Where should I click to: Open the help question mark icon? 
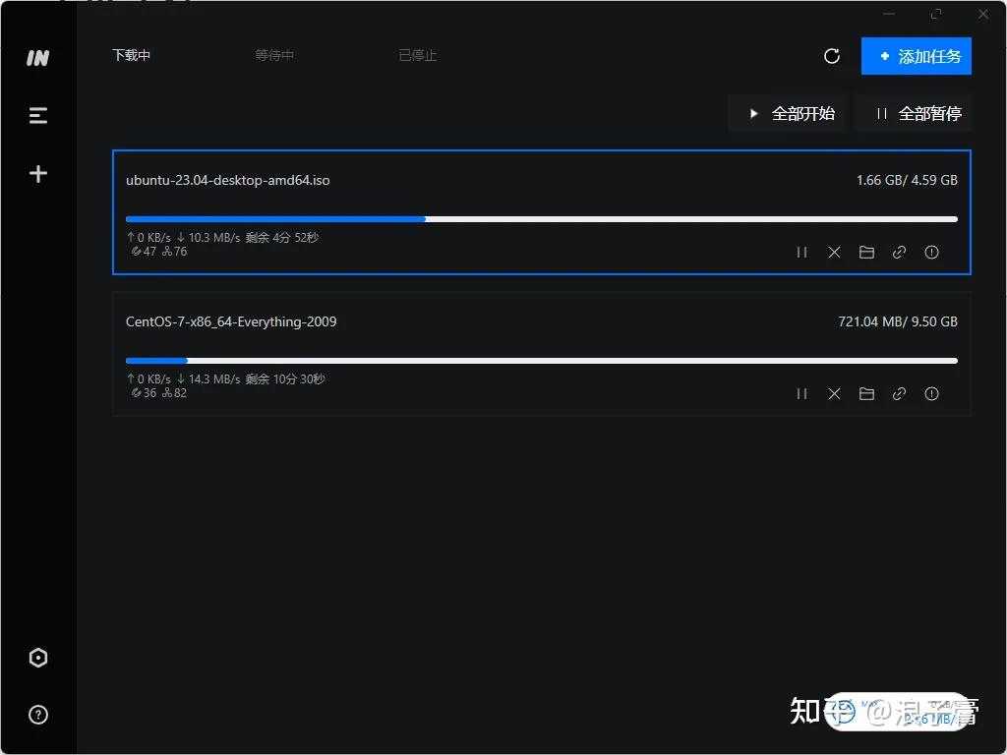point(38,715)
